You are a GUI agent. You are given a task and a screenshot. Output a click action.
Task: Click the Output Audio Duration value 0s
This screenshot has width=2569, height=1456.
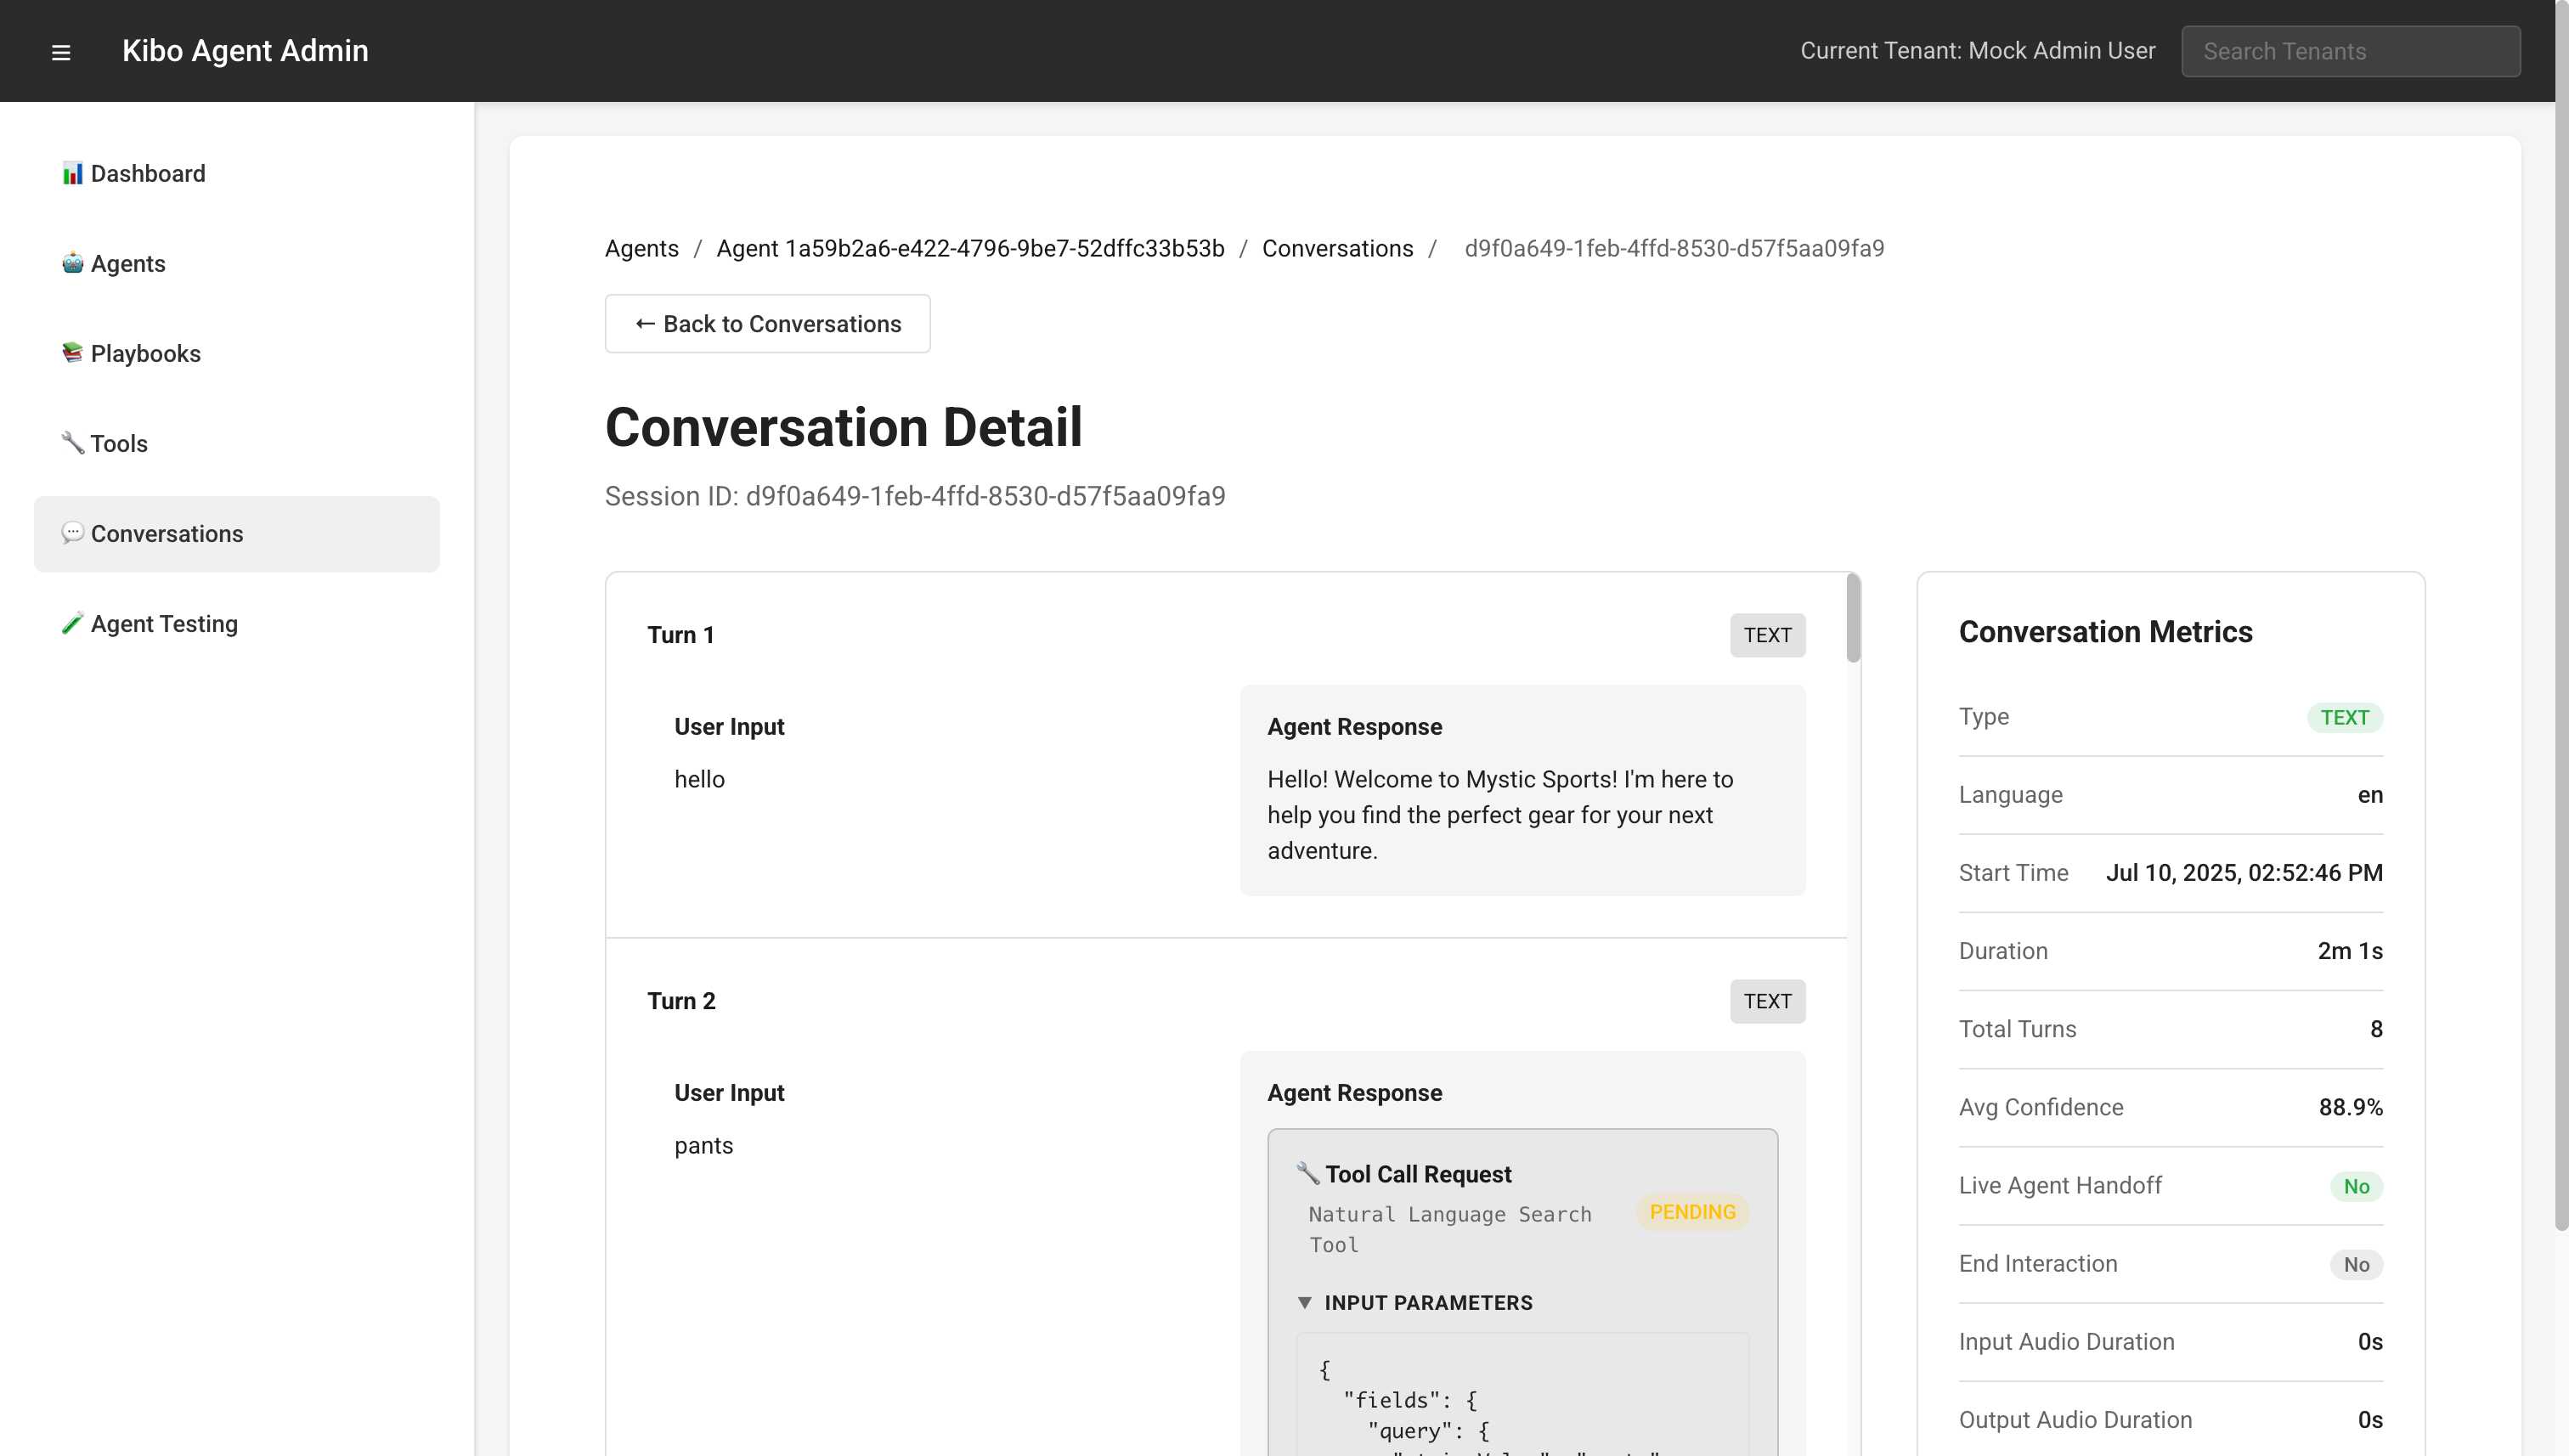2370,1420
